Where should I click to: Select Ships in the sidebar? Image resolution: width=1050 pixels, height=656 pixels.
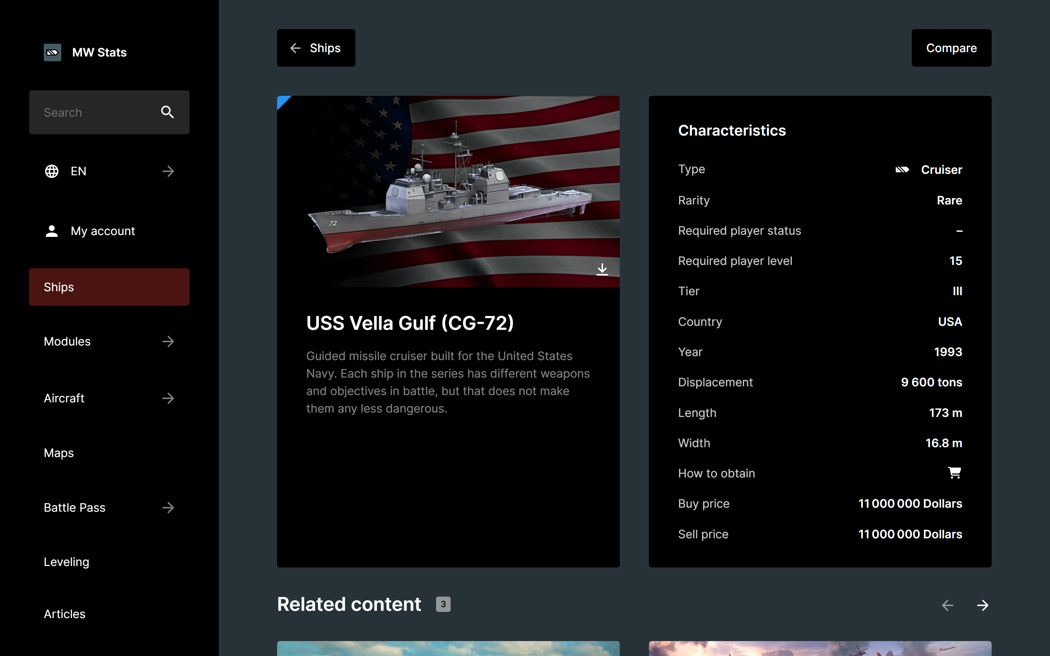pos(109,287)
